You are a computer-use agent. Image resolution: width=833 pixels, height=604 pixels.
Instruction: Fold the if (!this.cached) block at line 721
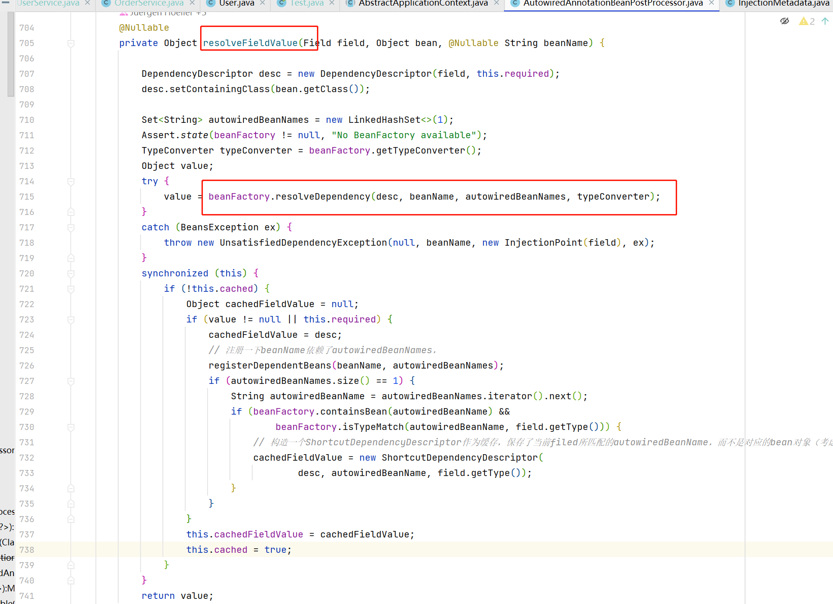pyautogui.click(x=71, y=289)
